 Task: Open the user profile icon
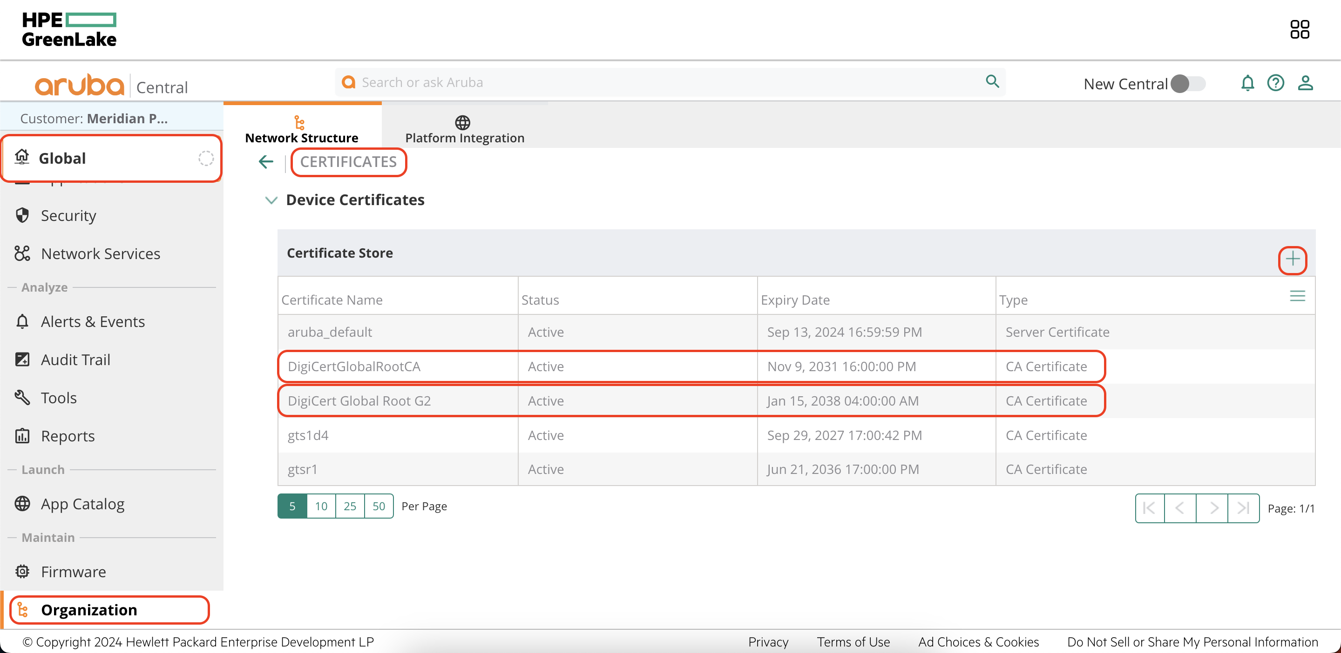click(x=1305, y=83)
